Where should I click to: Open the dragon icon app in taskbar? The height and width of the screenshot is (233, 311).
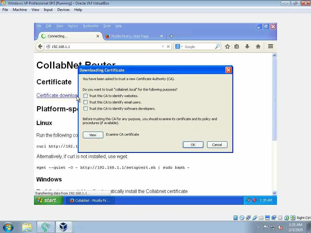pyautogui.click(x=46, y=227)
